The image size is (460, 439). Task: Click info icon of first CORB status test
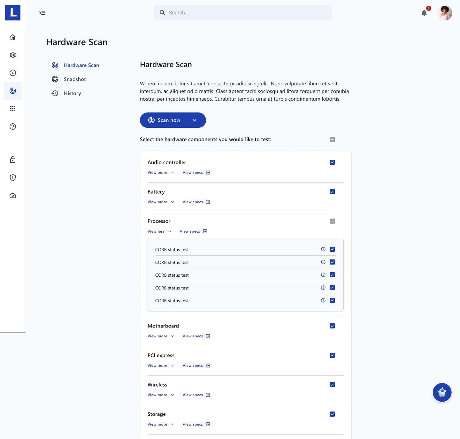(323, 249)
